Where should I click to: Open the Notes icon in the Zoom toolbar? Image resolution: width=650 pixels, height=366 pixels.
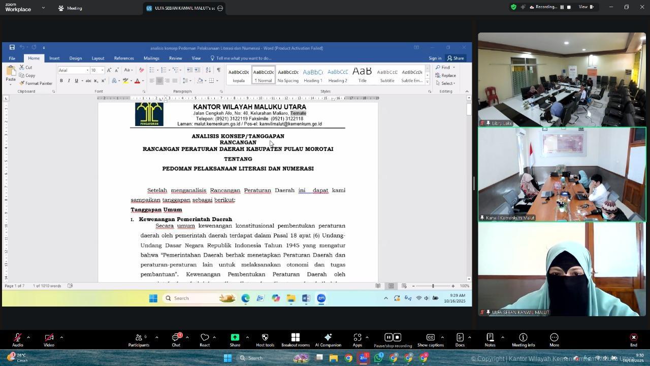[490, 338]
